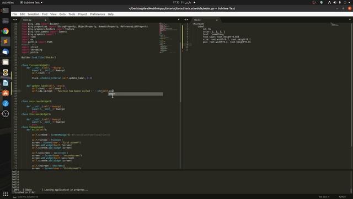Click the 'text: something' line in right pane

click(x=213, y=34)
